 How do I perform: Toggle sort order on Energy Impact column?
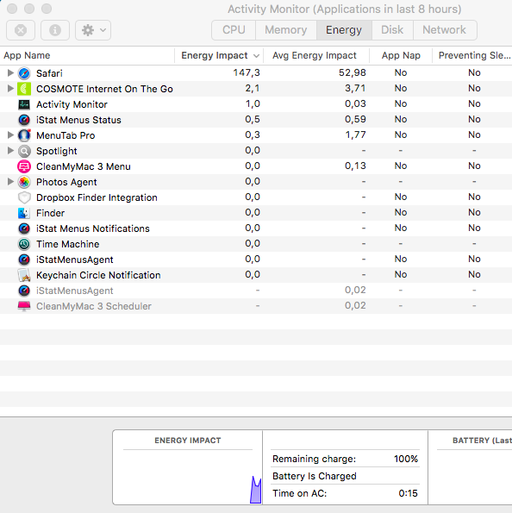coord(219,56)
